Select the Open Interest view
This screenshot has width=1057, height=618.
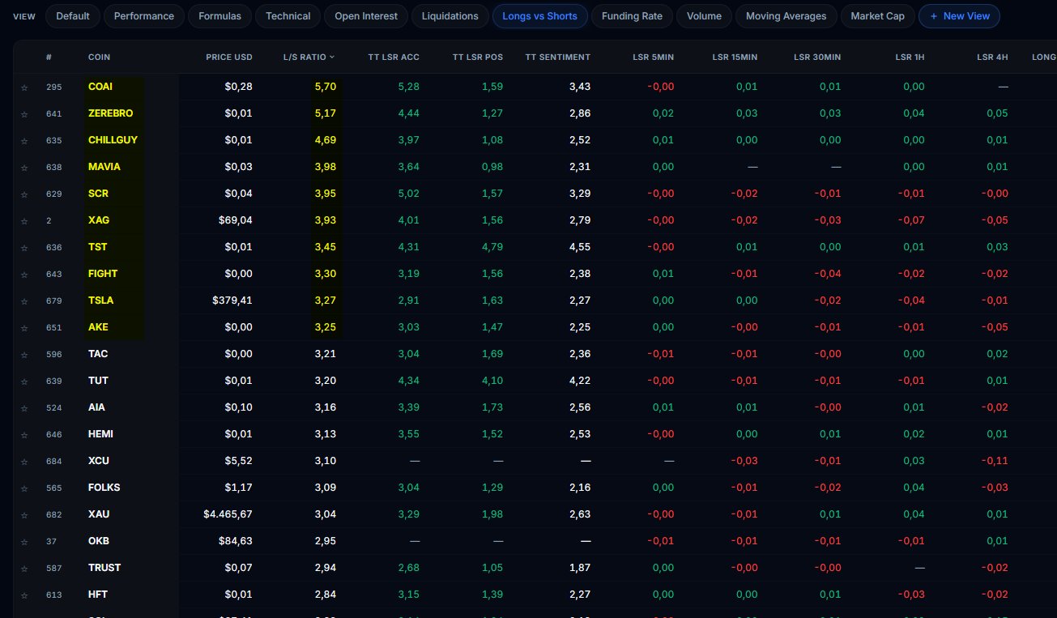pyautogui.click(x=366, y=16)
